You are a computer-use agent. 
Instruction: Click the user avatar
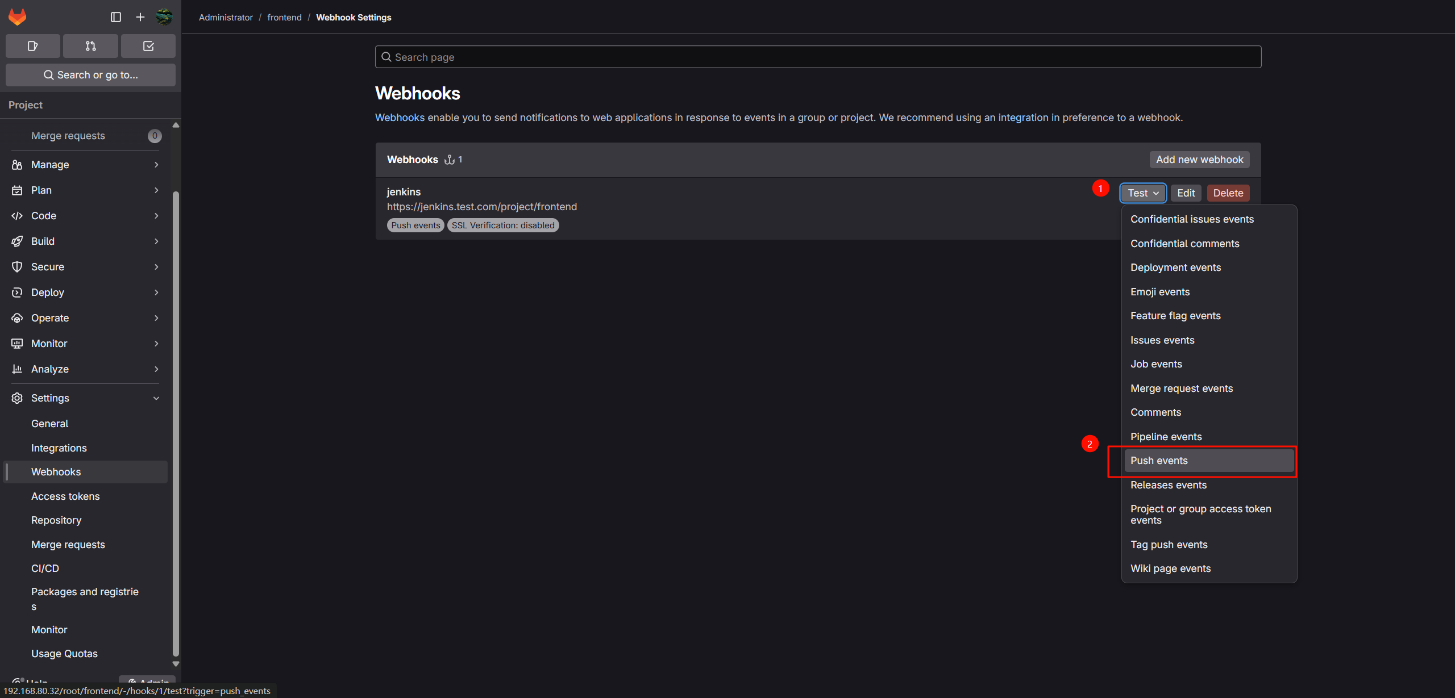coord(164,17)
